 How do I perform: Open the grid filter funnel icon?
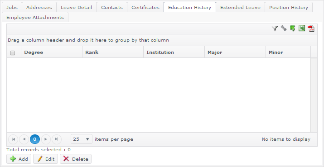275,29
